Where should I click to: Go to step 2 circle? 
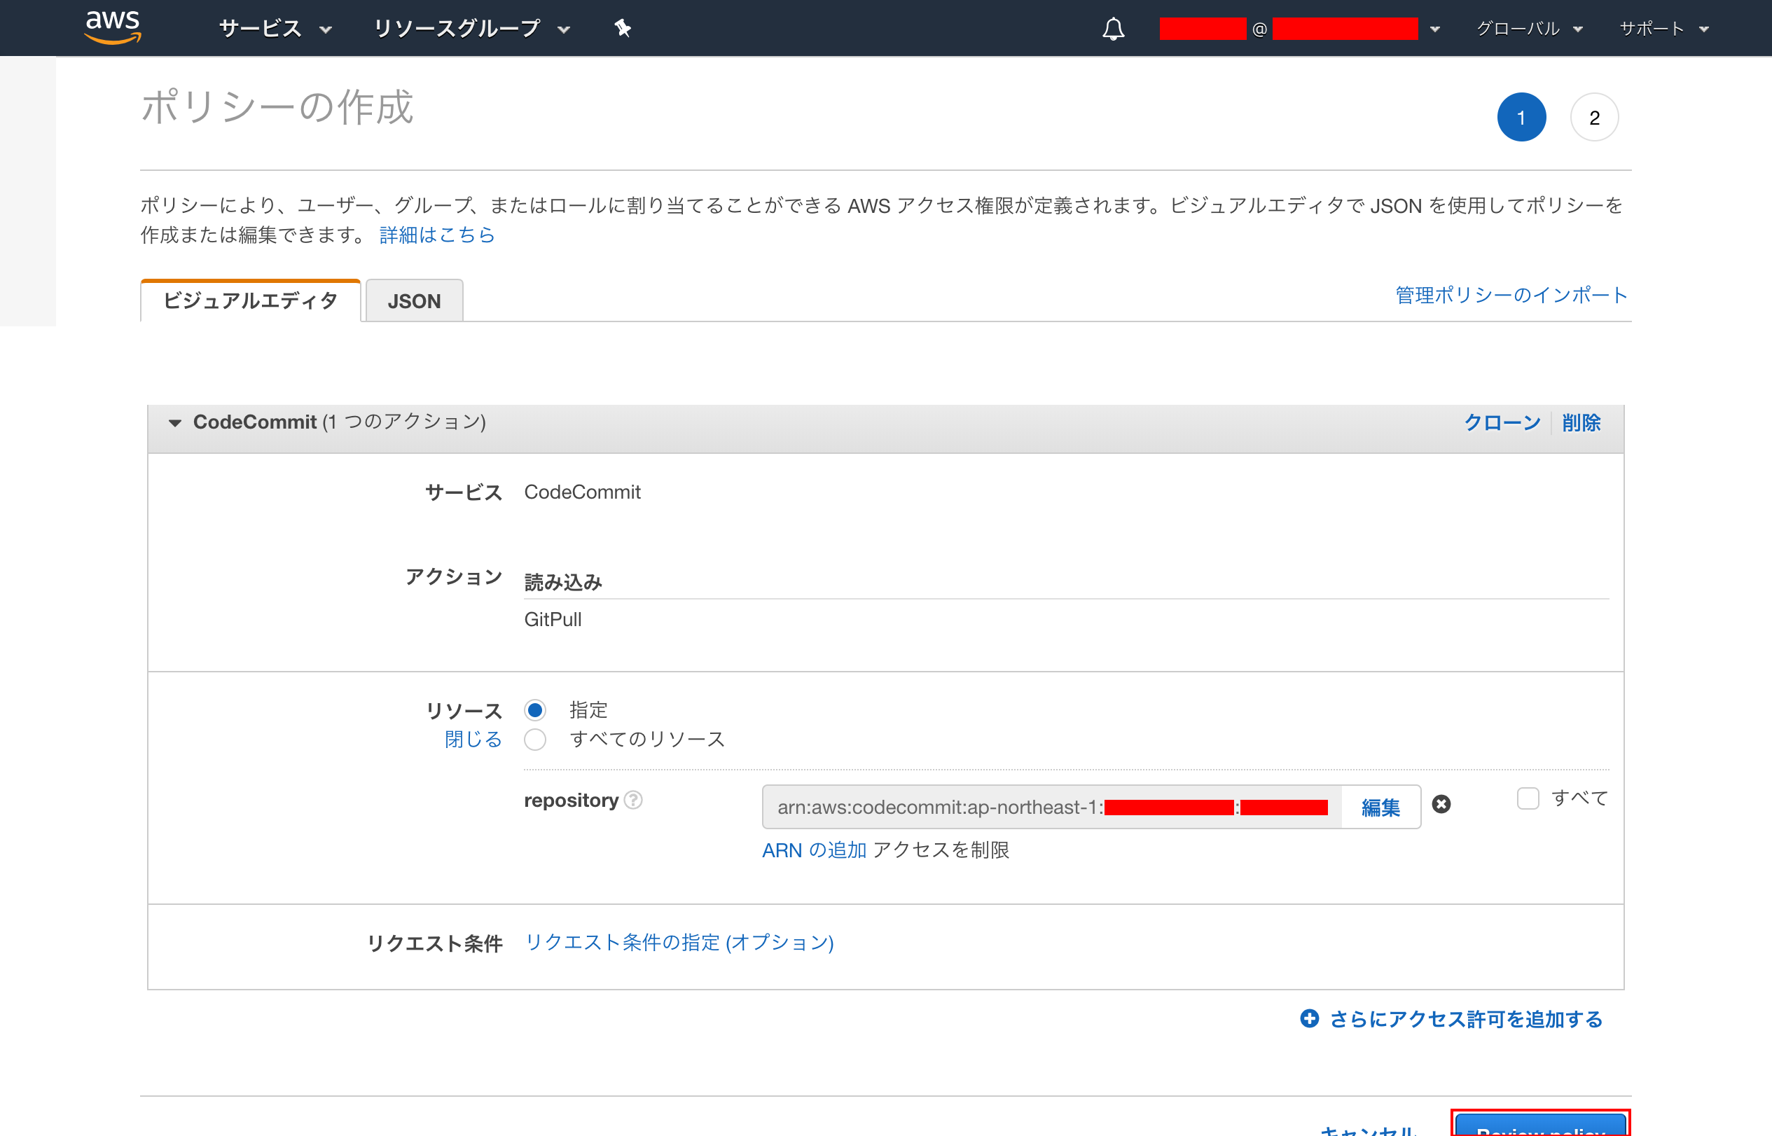pos(1594,117)
